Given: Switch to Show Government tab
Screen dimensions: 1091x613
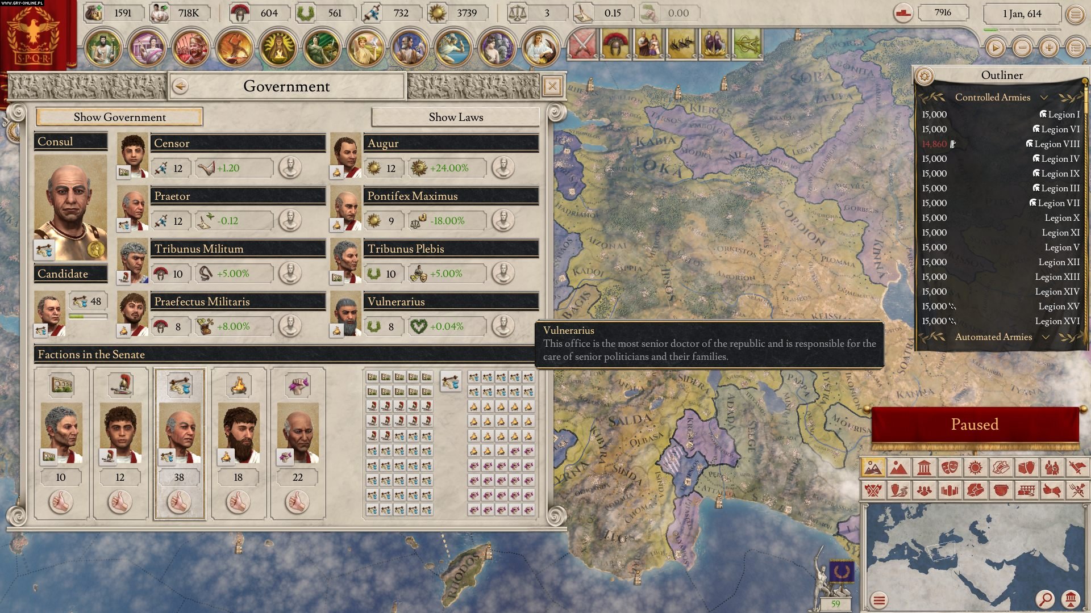Looking at the screenshot, I should click(x=119, y=117).
